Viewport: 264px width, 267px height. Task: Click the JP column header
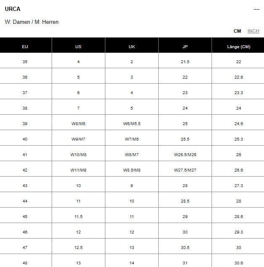pyautogui.click(x=185, y=46)
